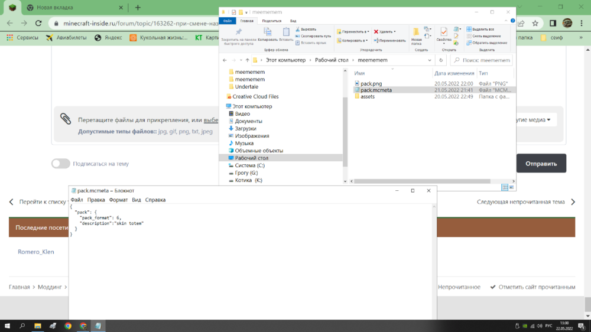Expand Chrome bookmarks overflow chevron

pyautogui.click(x=581, y=37)
